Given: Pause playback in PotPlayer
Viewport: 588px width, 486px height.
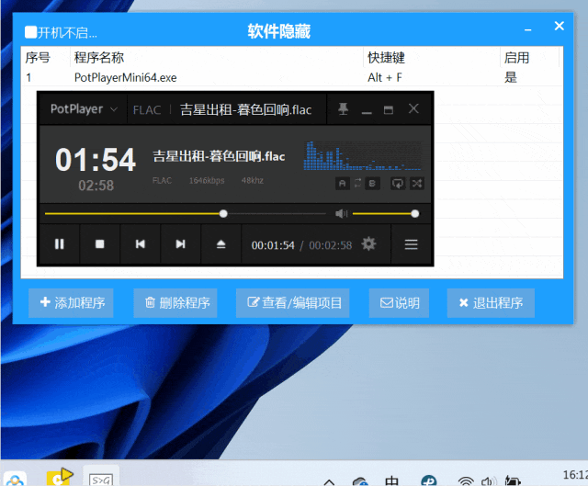Looking at the screenshot, I should click(x=59, y=244).
